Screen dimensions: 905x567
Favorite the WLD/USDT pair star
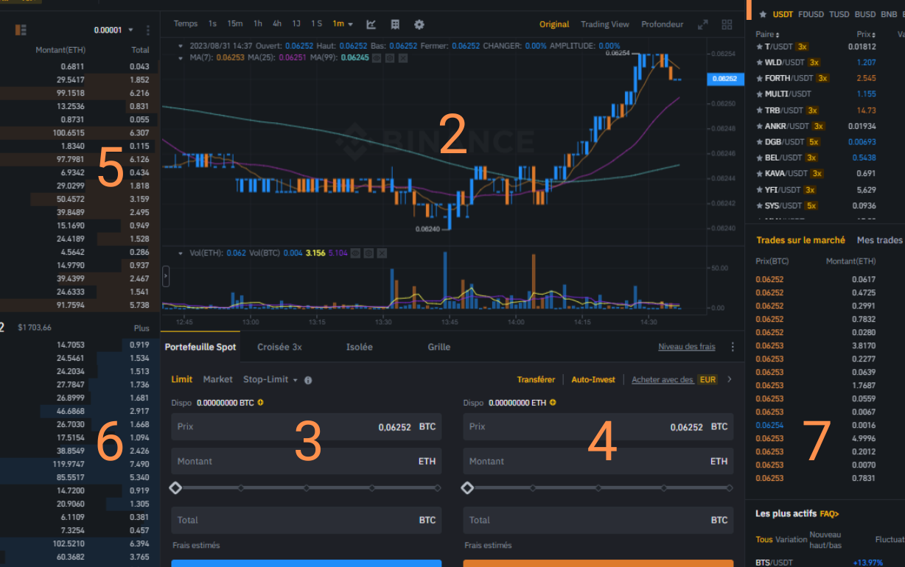pyautogui.click(x=760, y=63)
